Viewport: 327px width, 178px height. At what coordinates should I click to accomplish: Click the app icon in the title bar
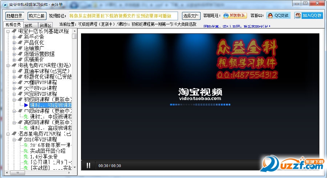(x=5, y=4)
